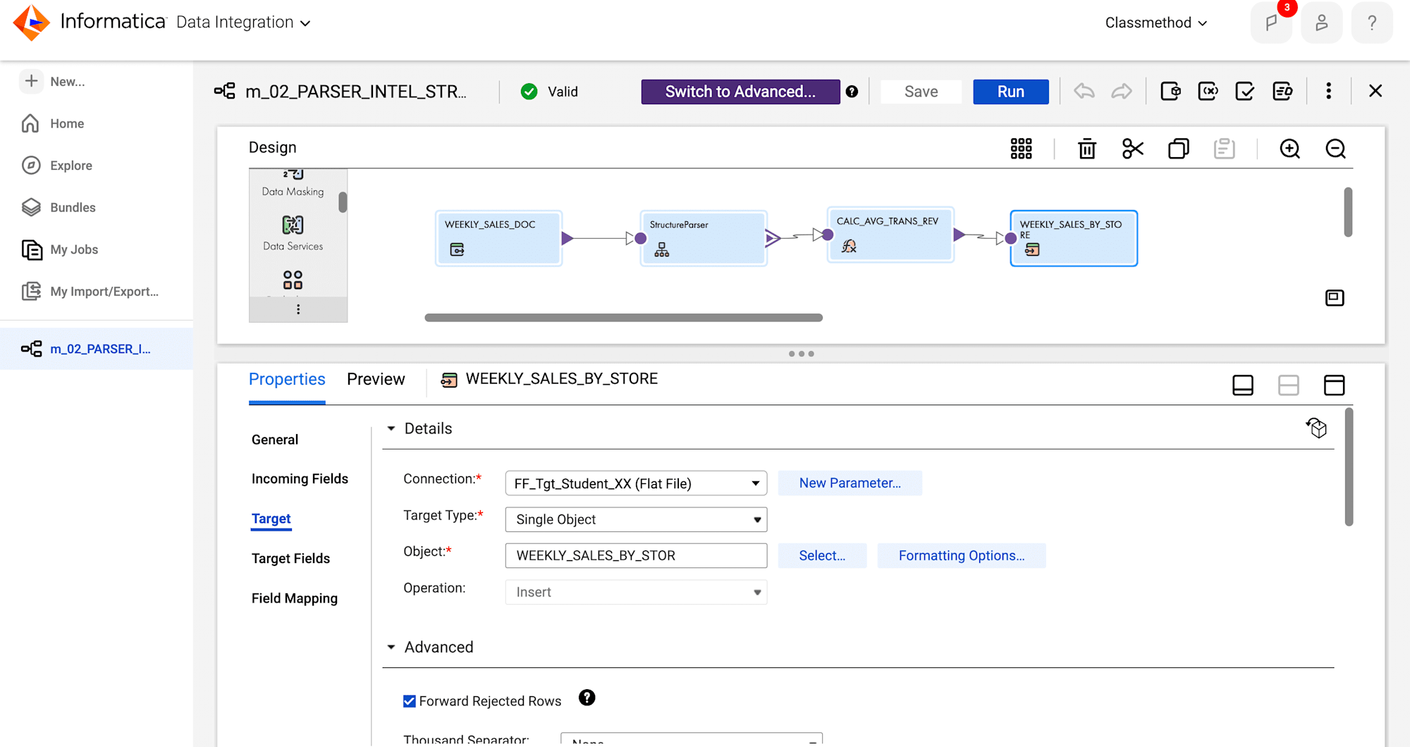
Task: Click the copy icon in Design toolbar
Action: point(1179,149)
